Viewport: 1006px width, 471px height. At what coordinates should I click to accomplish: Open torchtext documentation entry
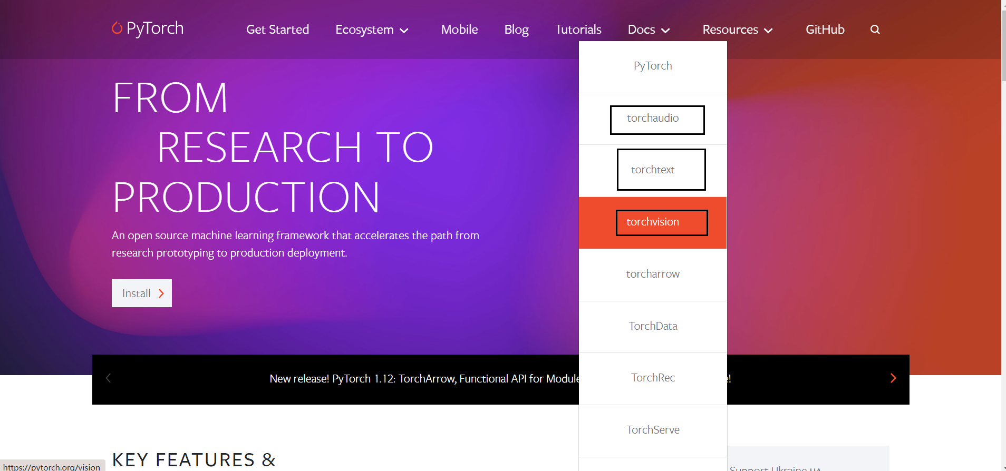pyautogui.click(x=653, y=170)
